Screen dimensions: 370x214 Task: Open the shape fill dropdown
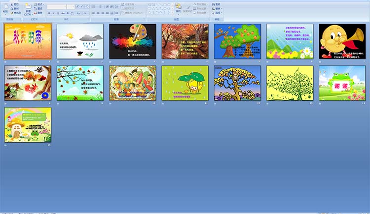coord(200,4)
